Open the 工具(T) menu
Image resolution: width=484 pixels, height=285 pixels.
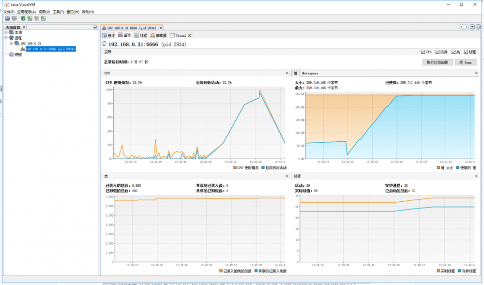point(58,12)
